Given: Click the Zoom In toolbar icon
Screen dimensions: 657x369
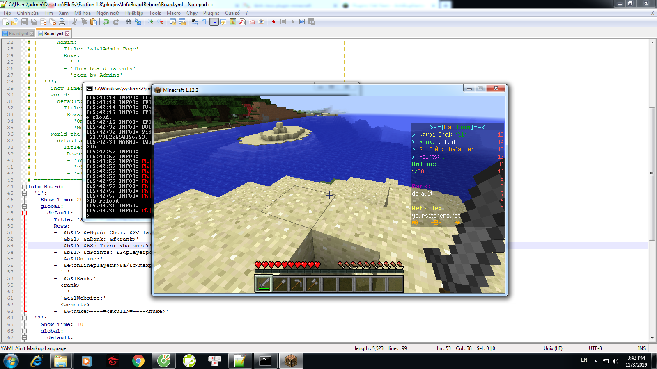Looking at the screenshot, I should point(151,22).
